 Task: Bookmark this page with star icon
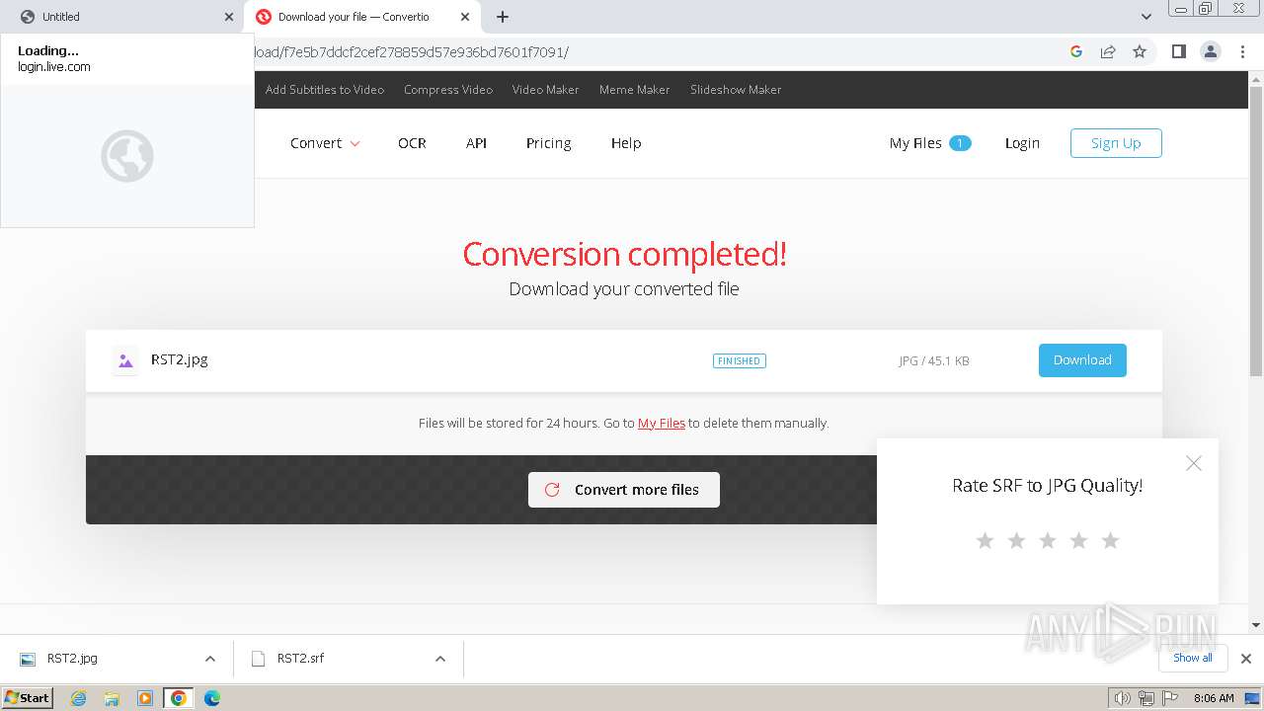click(1140, 51)
